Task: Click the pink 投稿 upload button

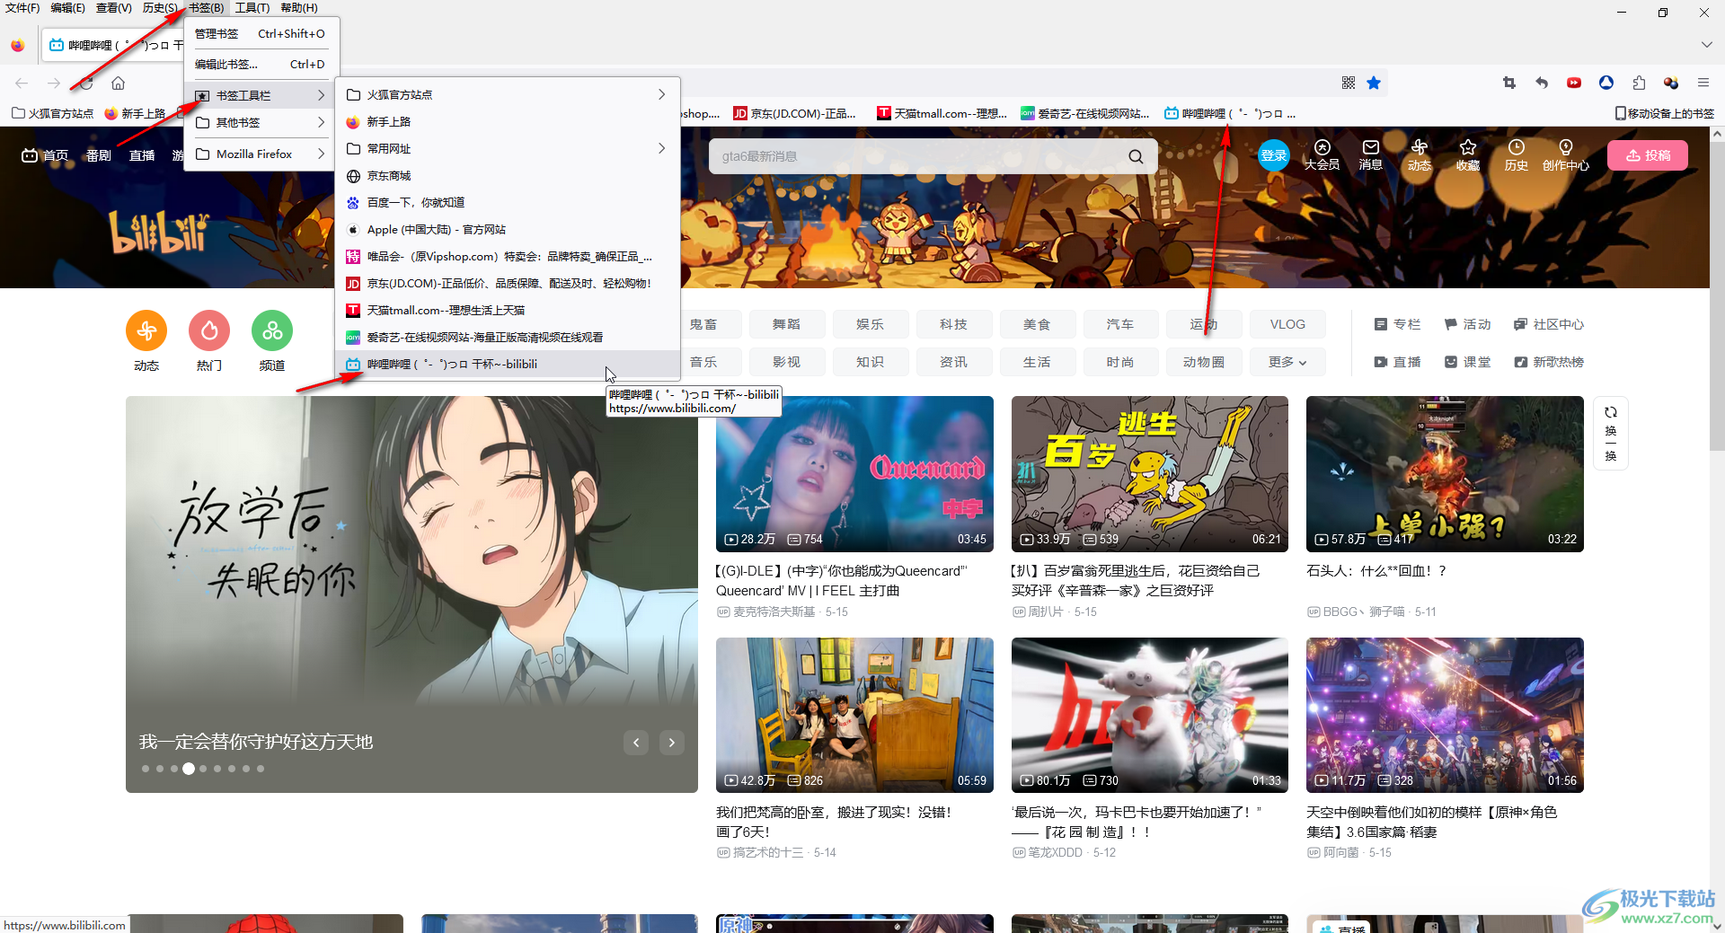Action: pyautogui.click(x=1648, y=155)
